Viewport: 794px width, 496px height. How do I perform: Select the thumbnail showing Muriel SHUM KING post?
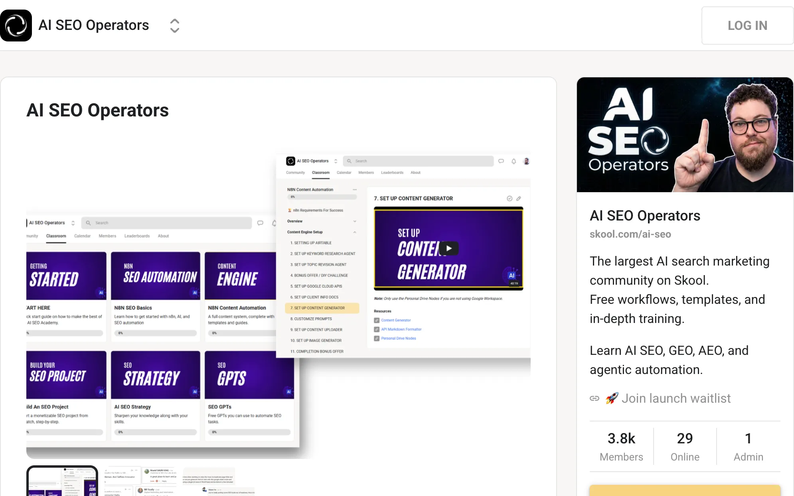tap(140, 481)
